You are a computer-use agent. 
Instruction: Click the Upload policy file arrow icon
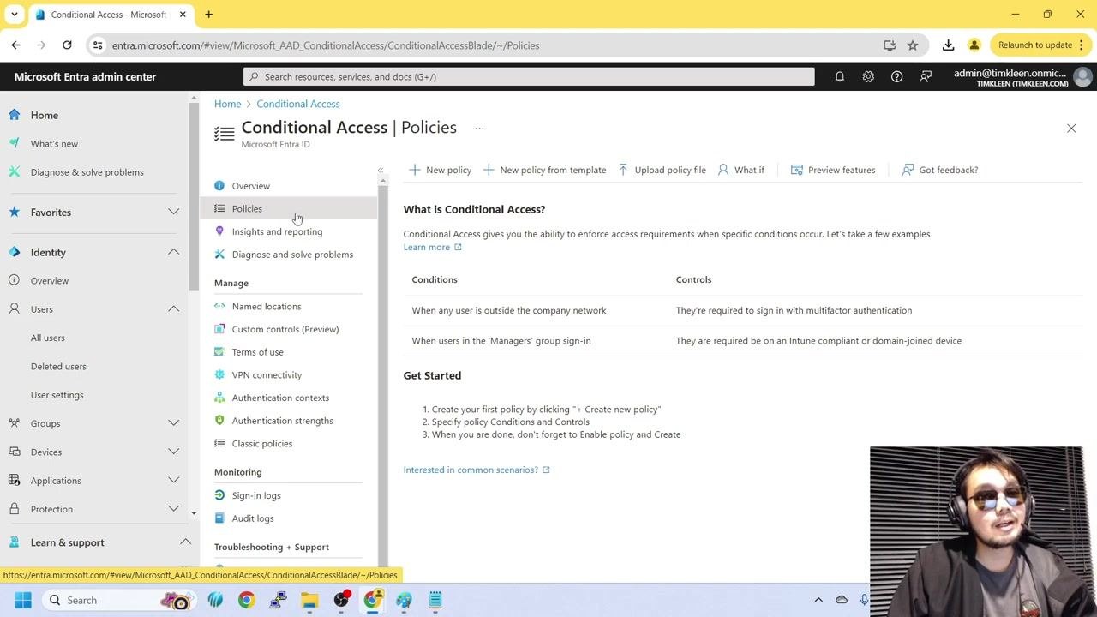(623, 170)
